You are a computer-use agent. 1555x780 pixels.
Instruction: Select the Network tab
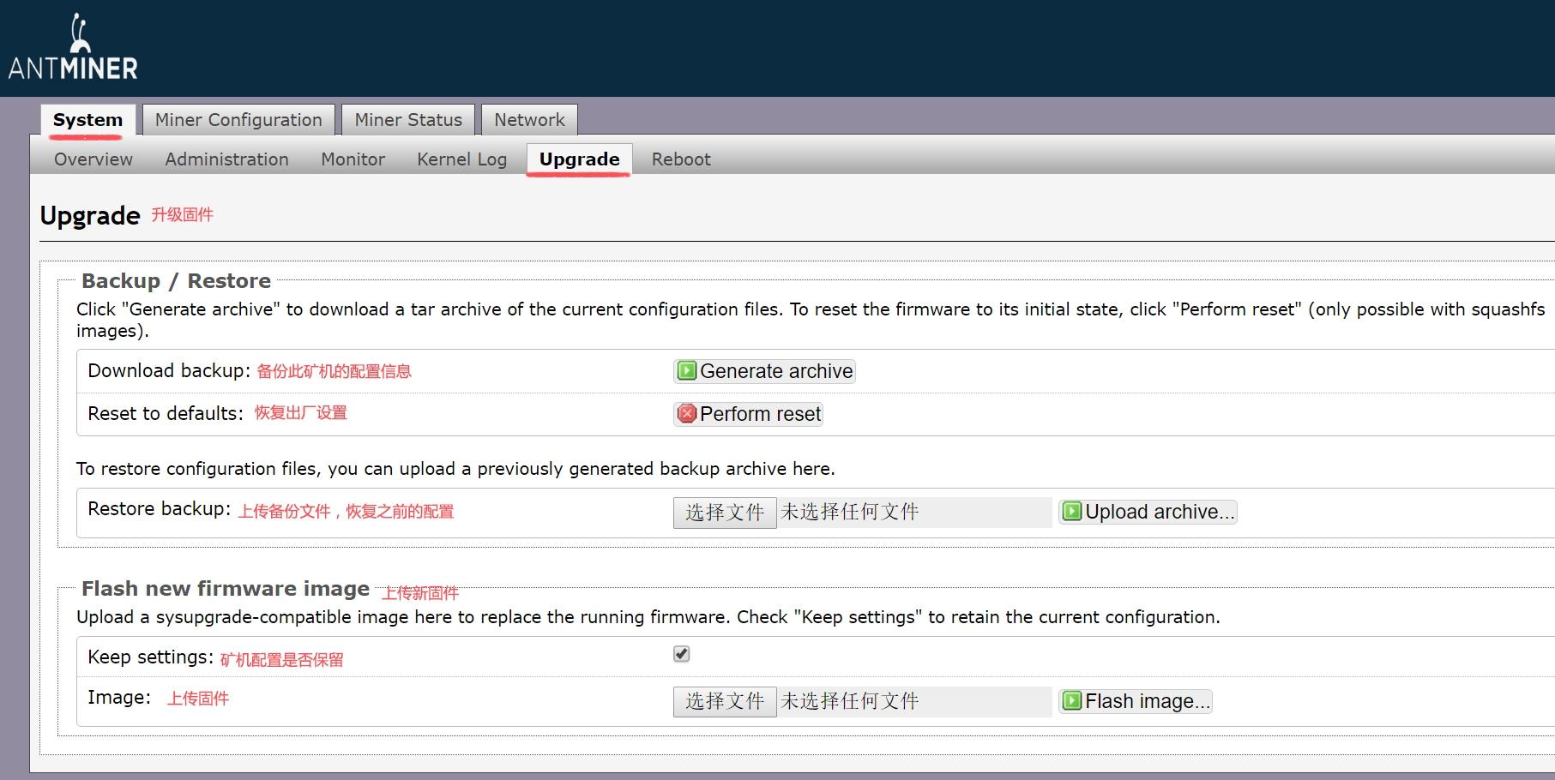528,119
